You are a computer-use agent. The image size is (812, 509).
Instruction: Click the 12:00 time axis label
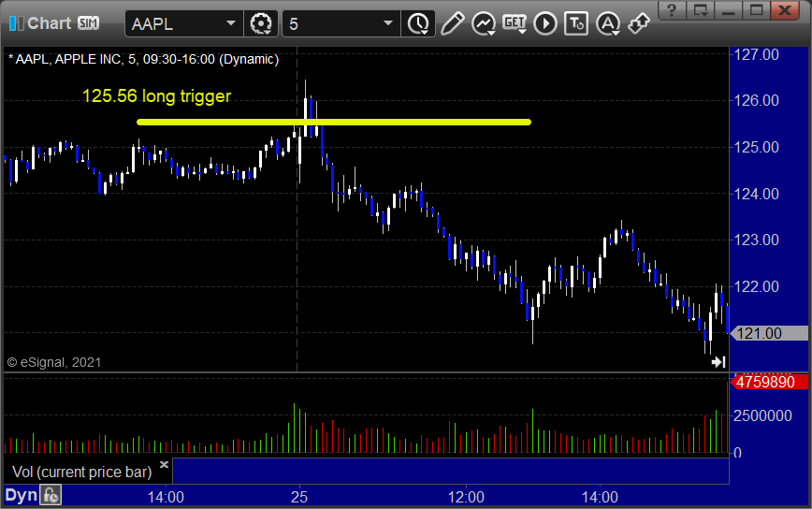[466, 497]
